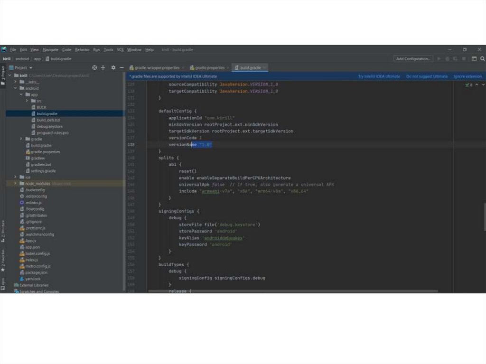
Task: Go to previous highlighted problem arrow
Action: click(x=477, y=84)
